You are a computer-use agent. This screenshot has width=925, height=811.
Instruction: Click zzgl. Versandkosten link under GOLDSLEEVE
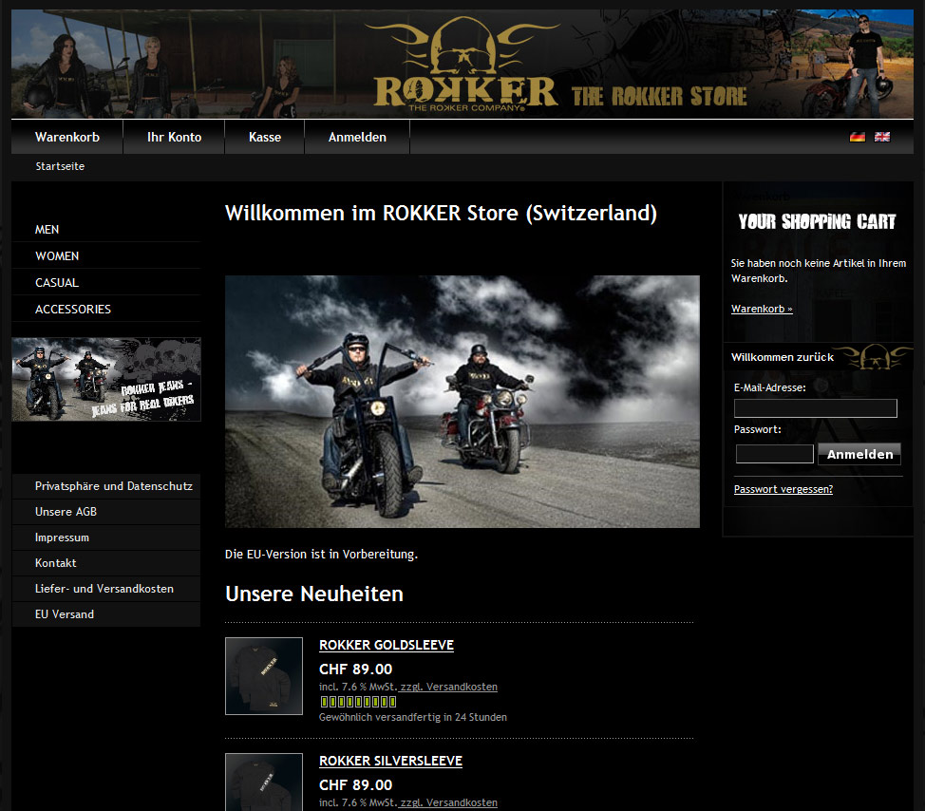tap(448, 687)
